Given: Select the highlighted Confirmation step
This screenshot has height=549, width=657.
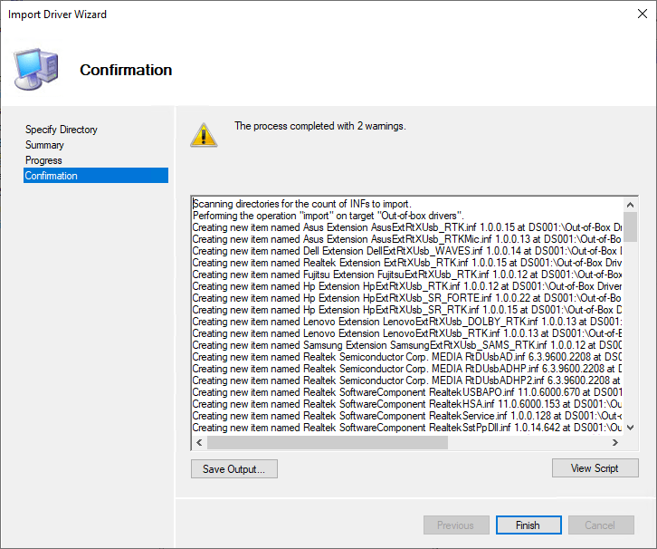Looking at the screenshot, I should (x=52, y=176).
